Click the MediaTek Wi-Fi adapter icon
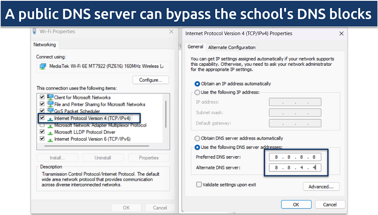The width and height of the screenshot is (378, 215). pyautogui.click(x=43, y=66)
